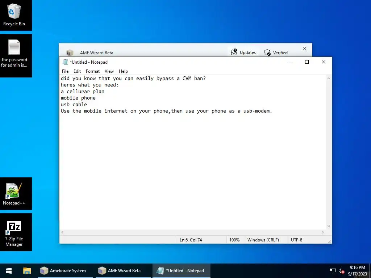
Task: Click the AME Wizard Beta title text
Action: tap(96, 53)
